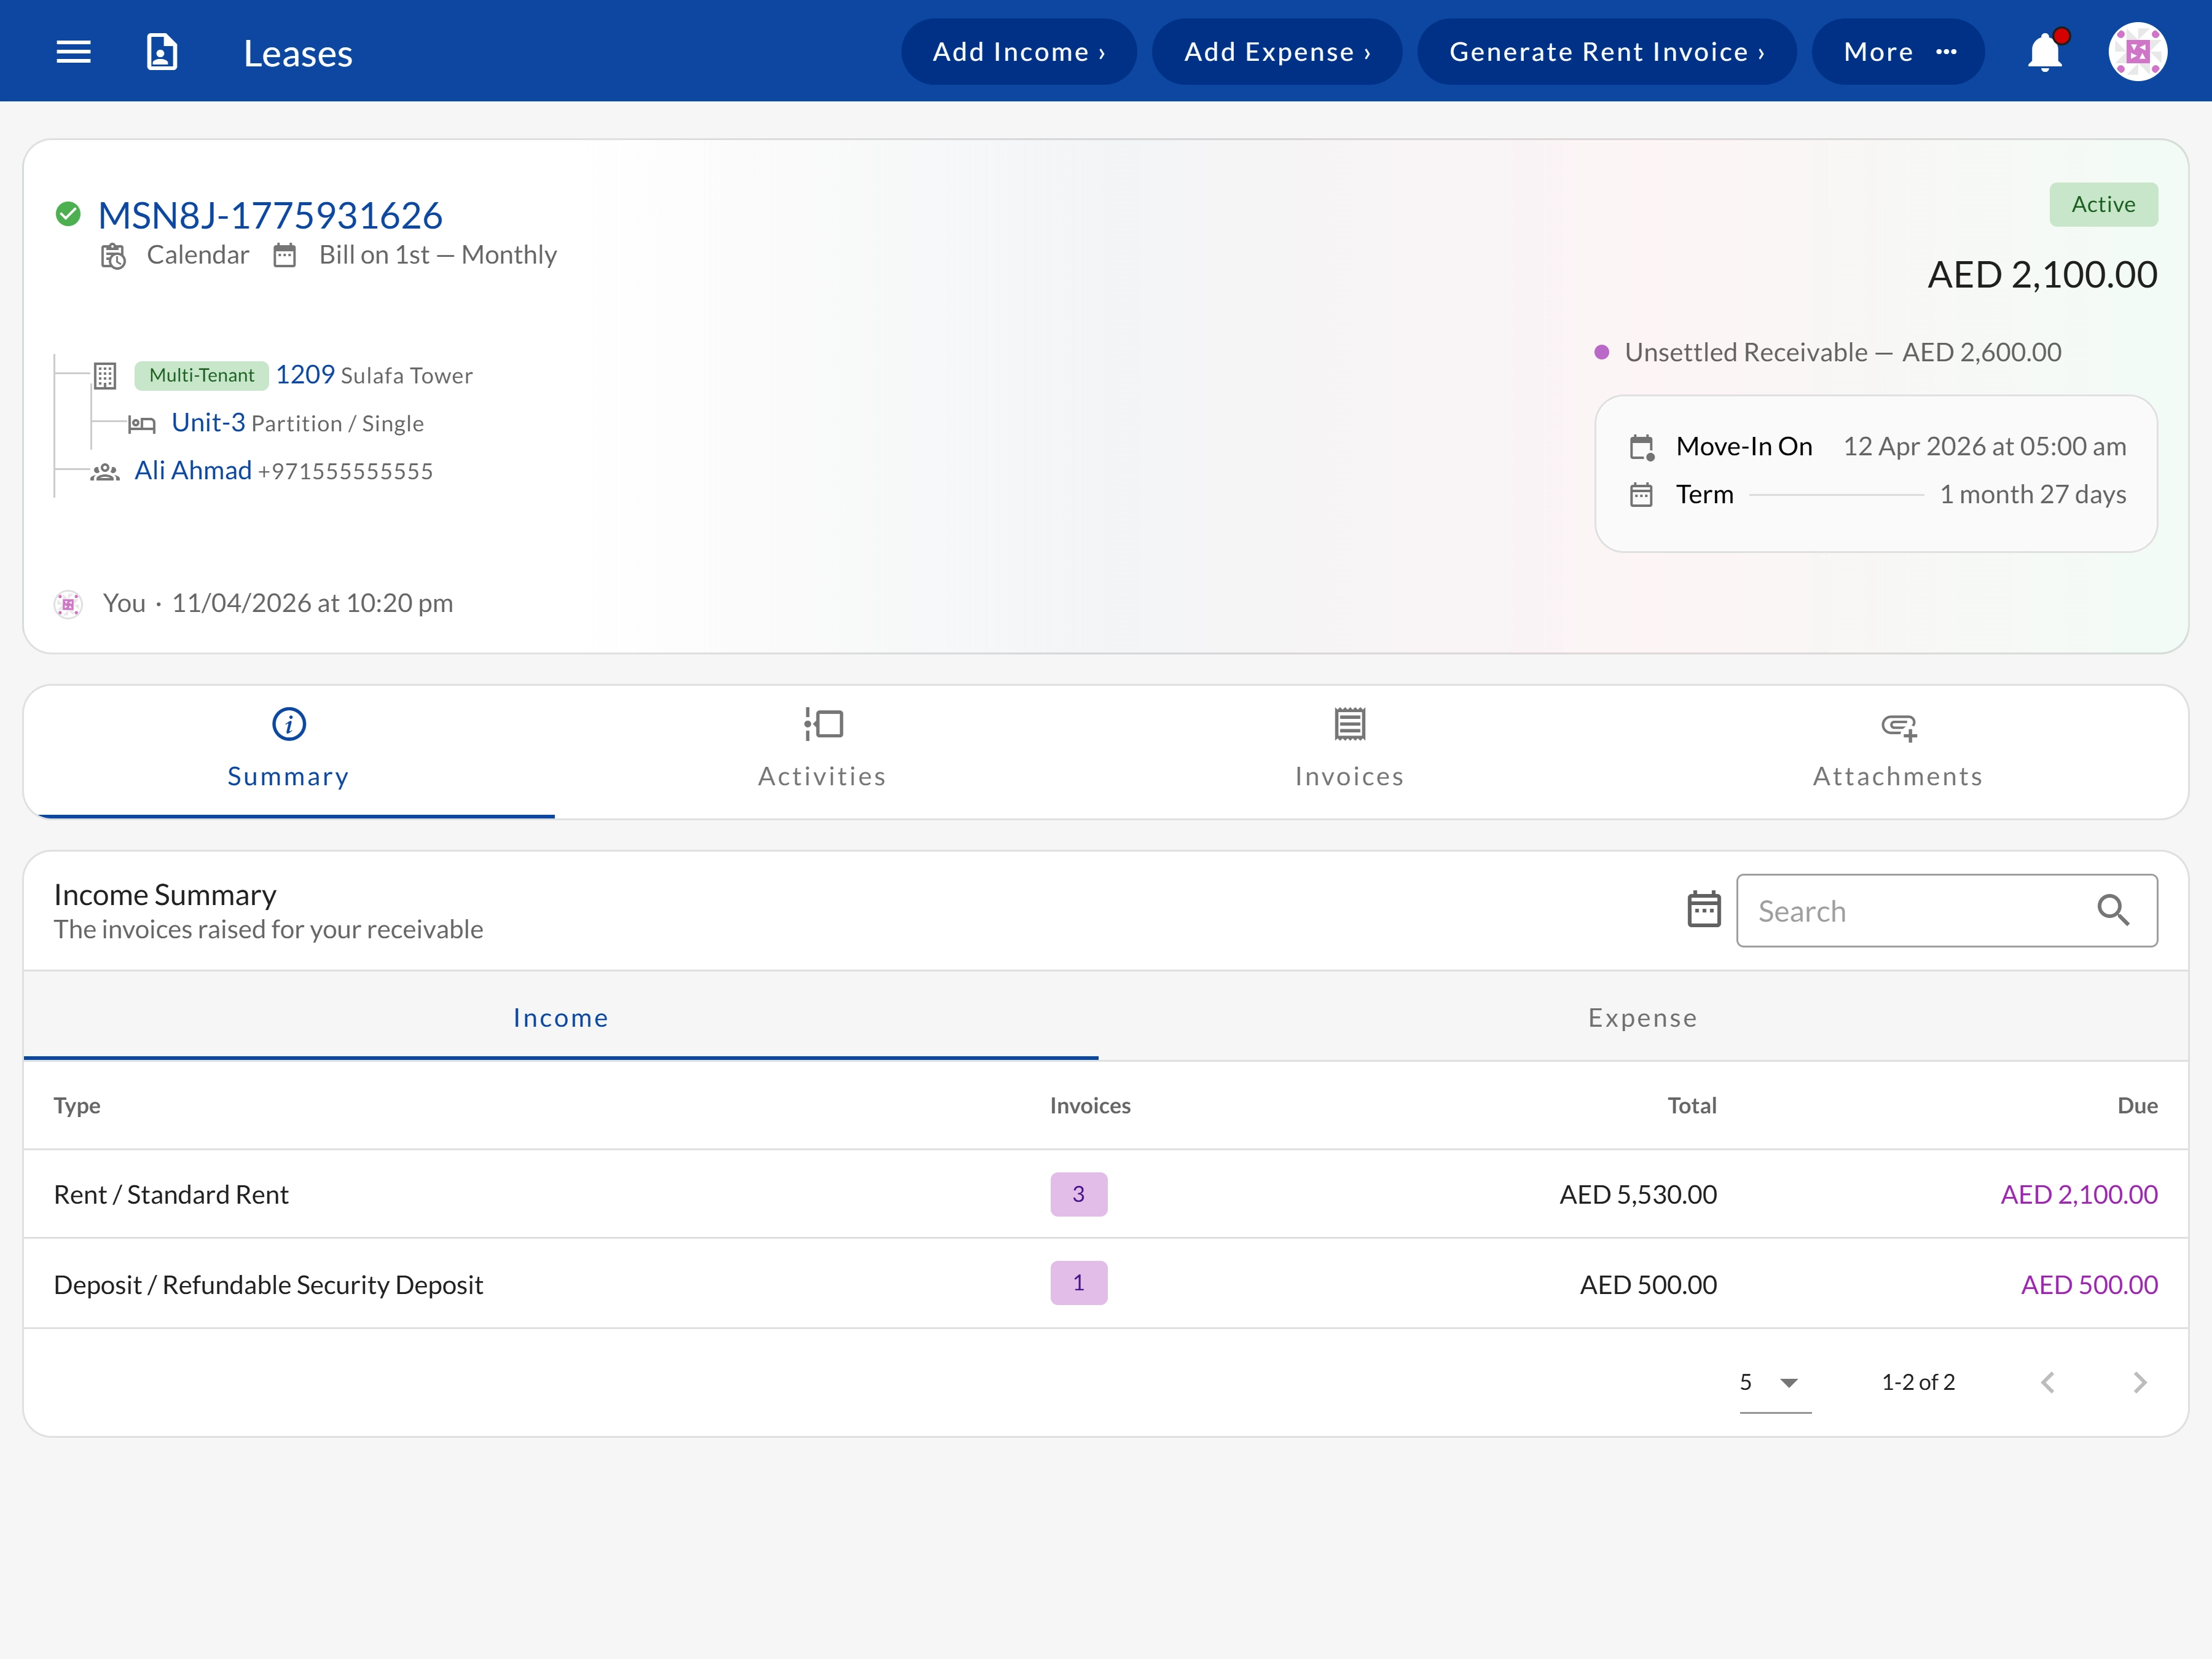Go to previous page of income table
This screenshot has height=1659, width=2212.
tap(2048, 1383)
